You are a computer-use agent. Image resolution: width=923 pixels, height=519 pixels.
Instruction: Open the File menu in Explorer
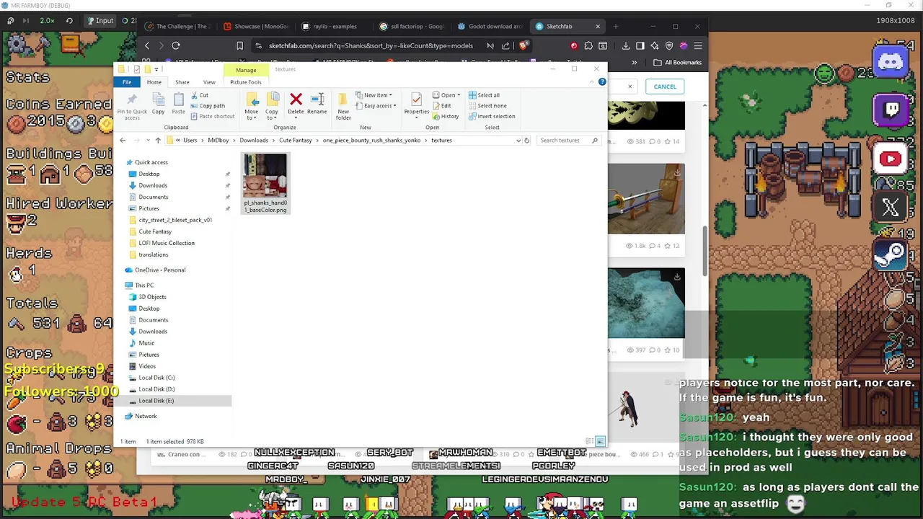(x=127, y=82)
